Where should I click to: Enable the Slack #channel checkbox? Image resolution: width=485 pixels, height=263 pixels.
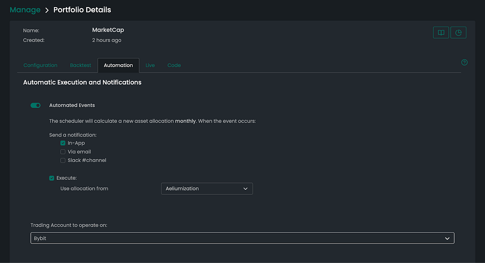[63, 161]
